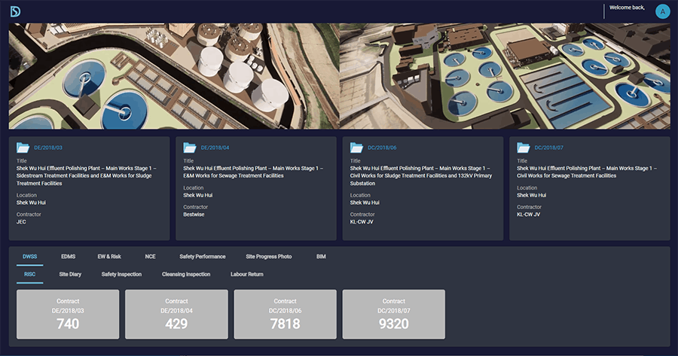Viewport: 678px width, 356px height.
Task: Click the DE/2018/04 folder icon
Action: 189,148
